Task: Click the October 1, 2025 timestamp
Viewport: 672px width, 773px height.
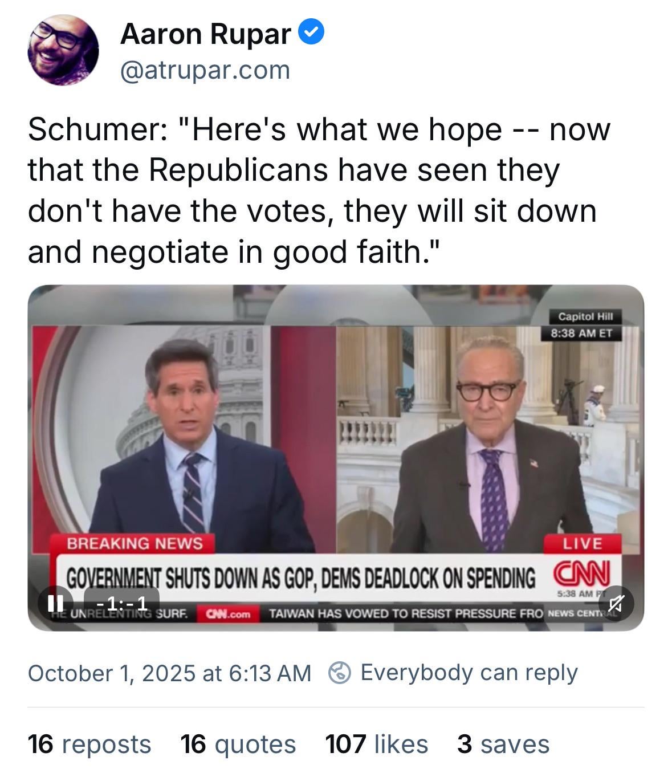Action: click(169, 673)
